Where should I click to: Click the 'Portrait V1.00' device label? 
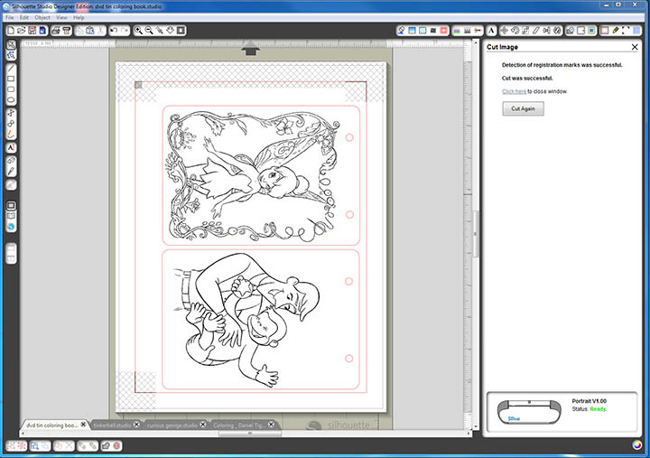click(589, 401)
